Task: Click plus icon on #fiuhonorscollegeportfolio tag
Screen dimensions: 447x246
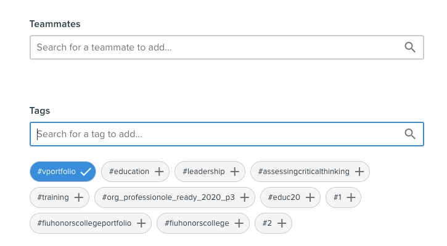Action: coord(141,223)
